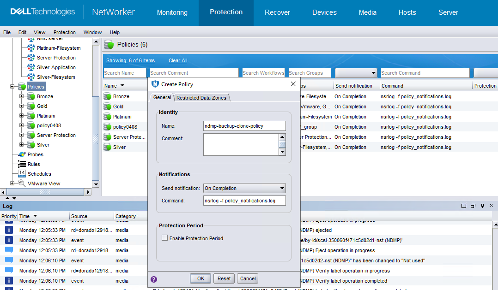The height and width of the screenshot is (290, 498).
Task: Switch to the Monitoring tab
Action: click(172, 12)
